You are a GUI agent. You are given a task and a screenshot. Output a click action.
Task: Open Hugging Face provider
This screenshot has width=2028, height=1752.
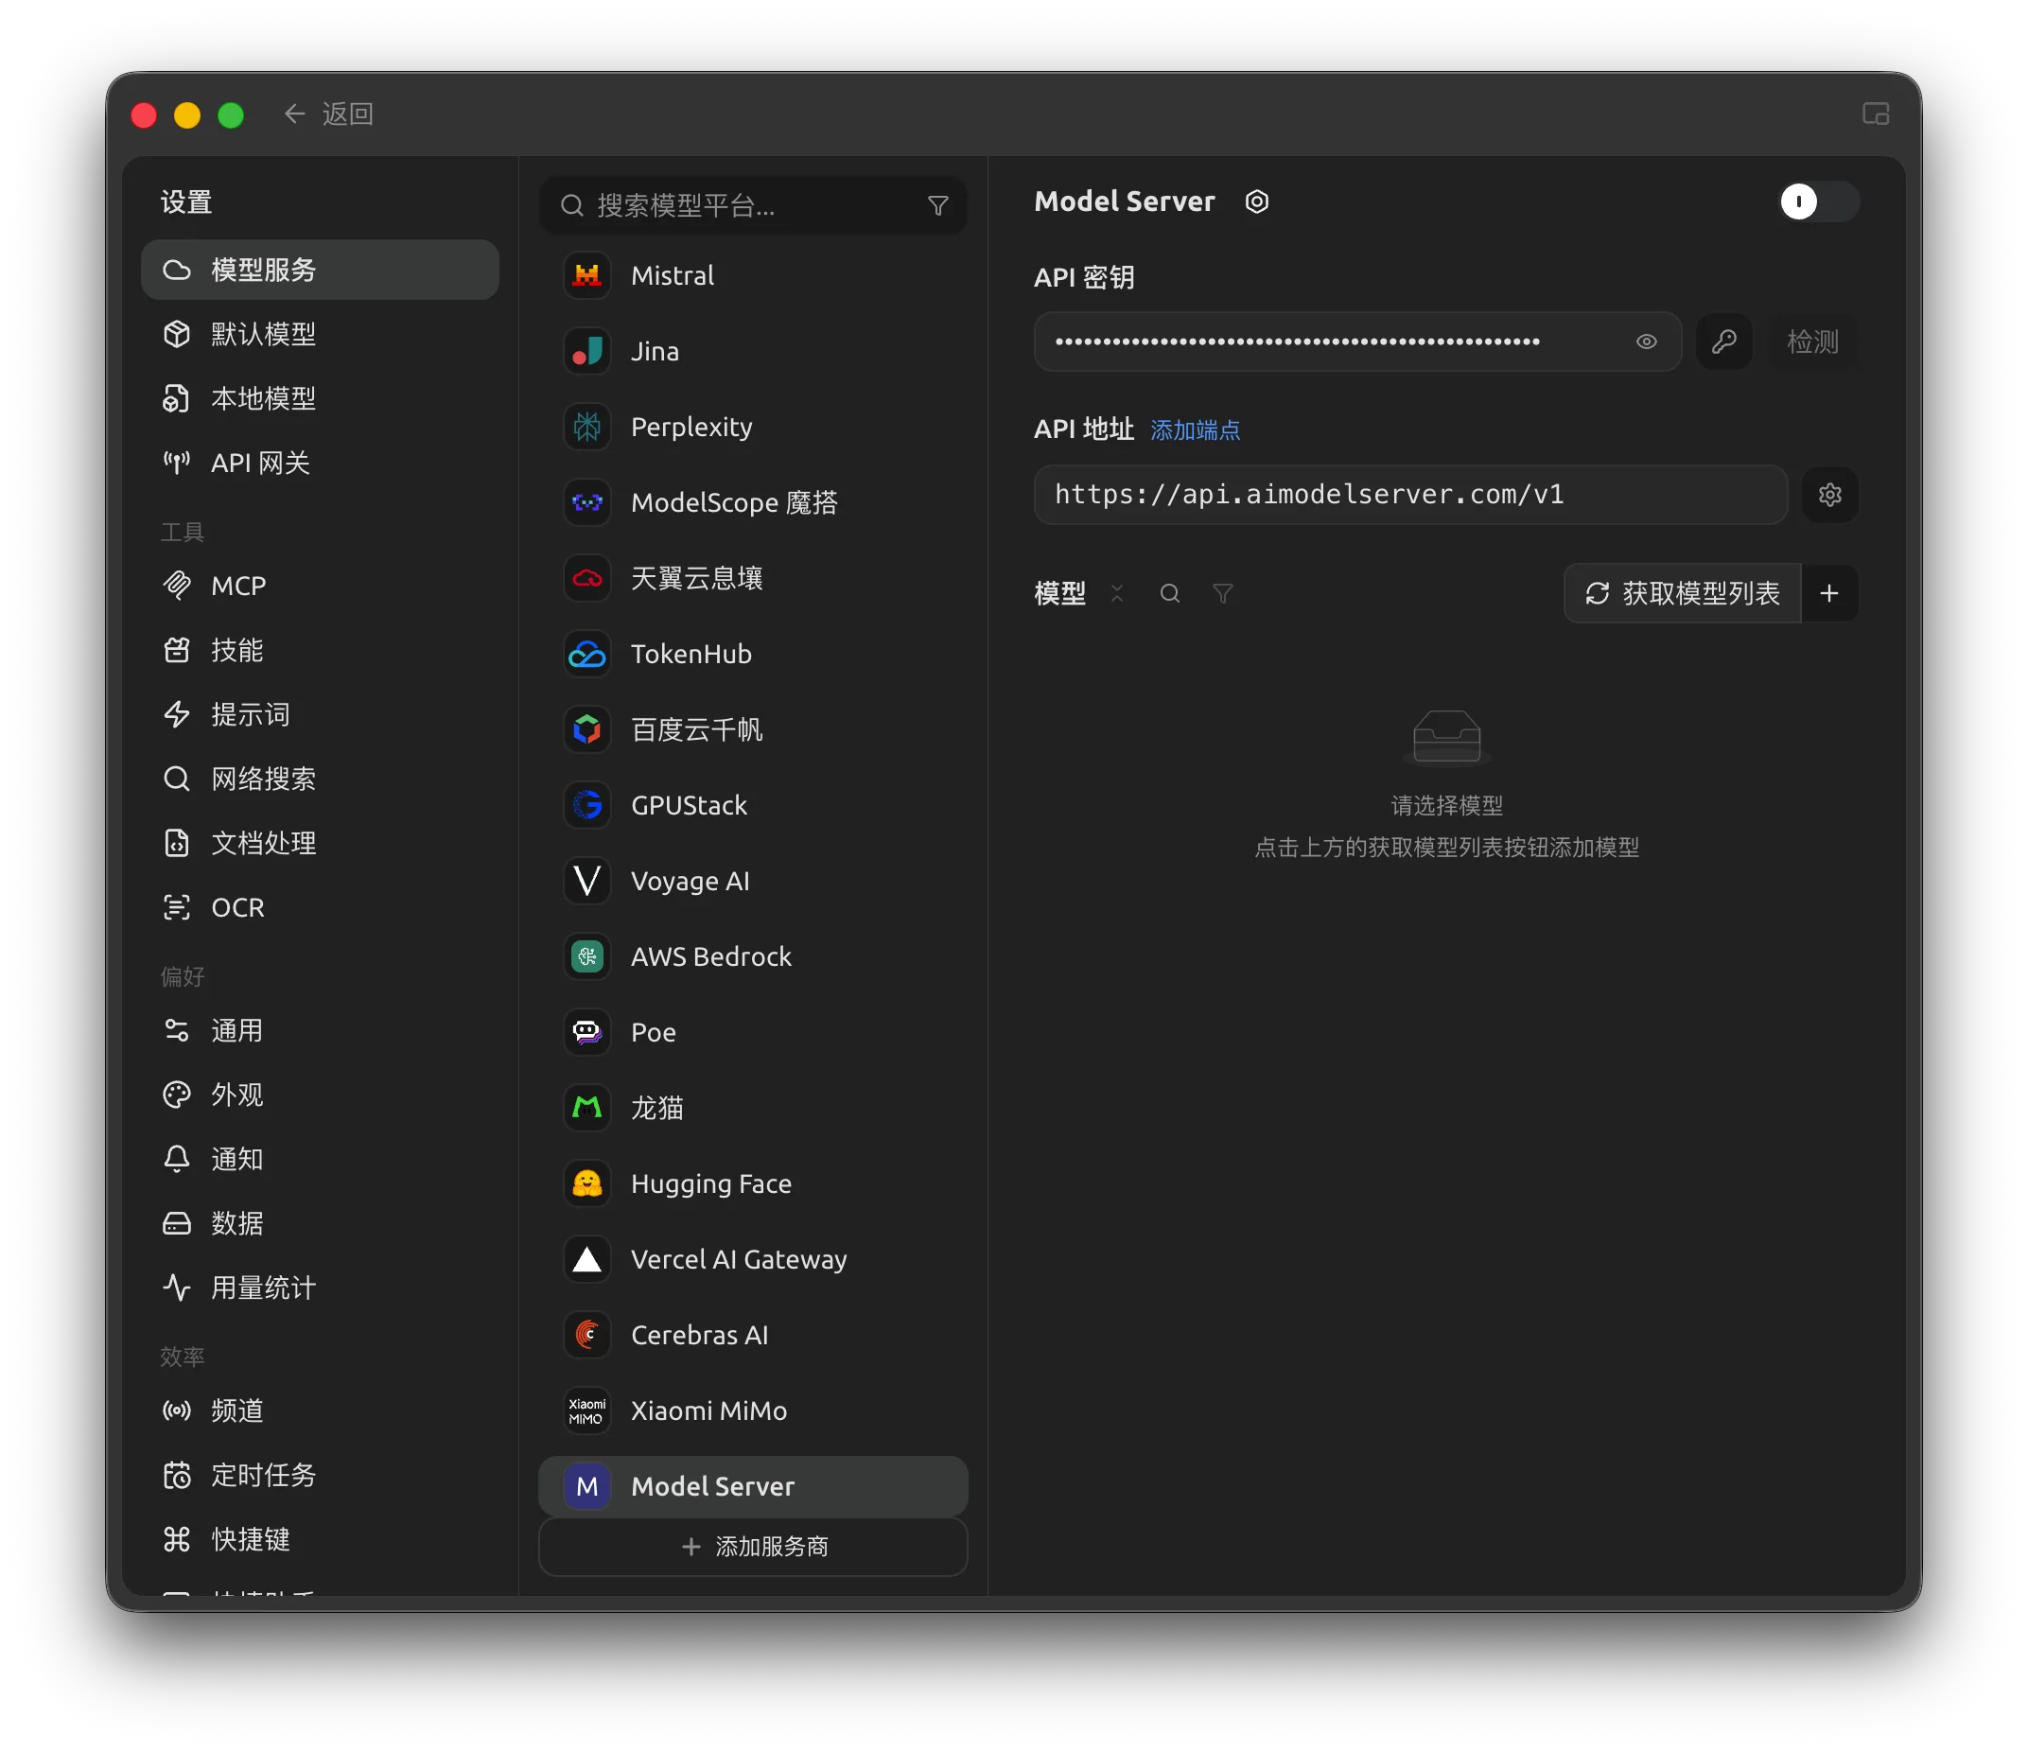753,1183
